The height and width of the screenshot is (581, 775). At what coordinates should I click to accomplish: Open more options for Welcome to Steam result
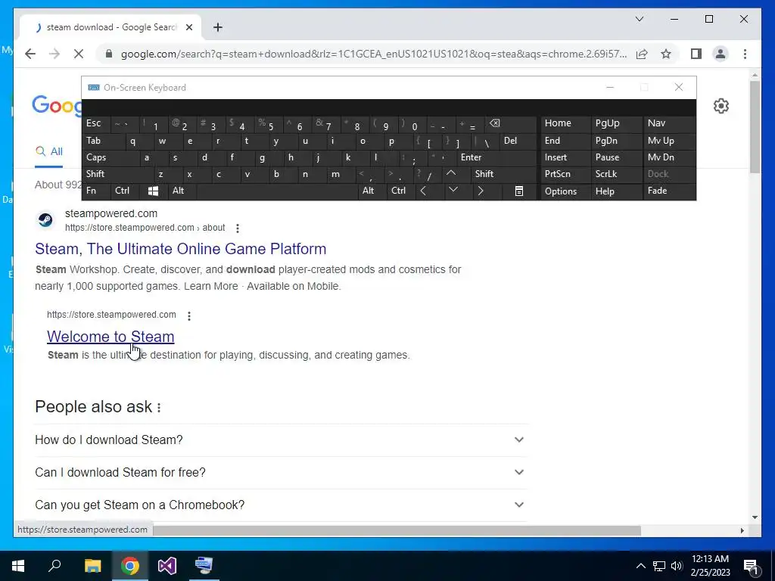(x=189, y=315)
